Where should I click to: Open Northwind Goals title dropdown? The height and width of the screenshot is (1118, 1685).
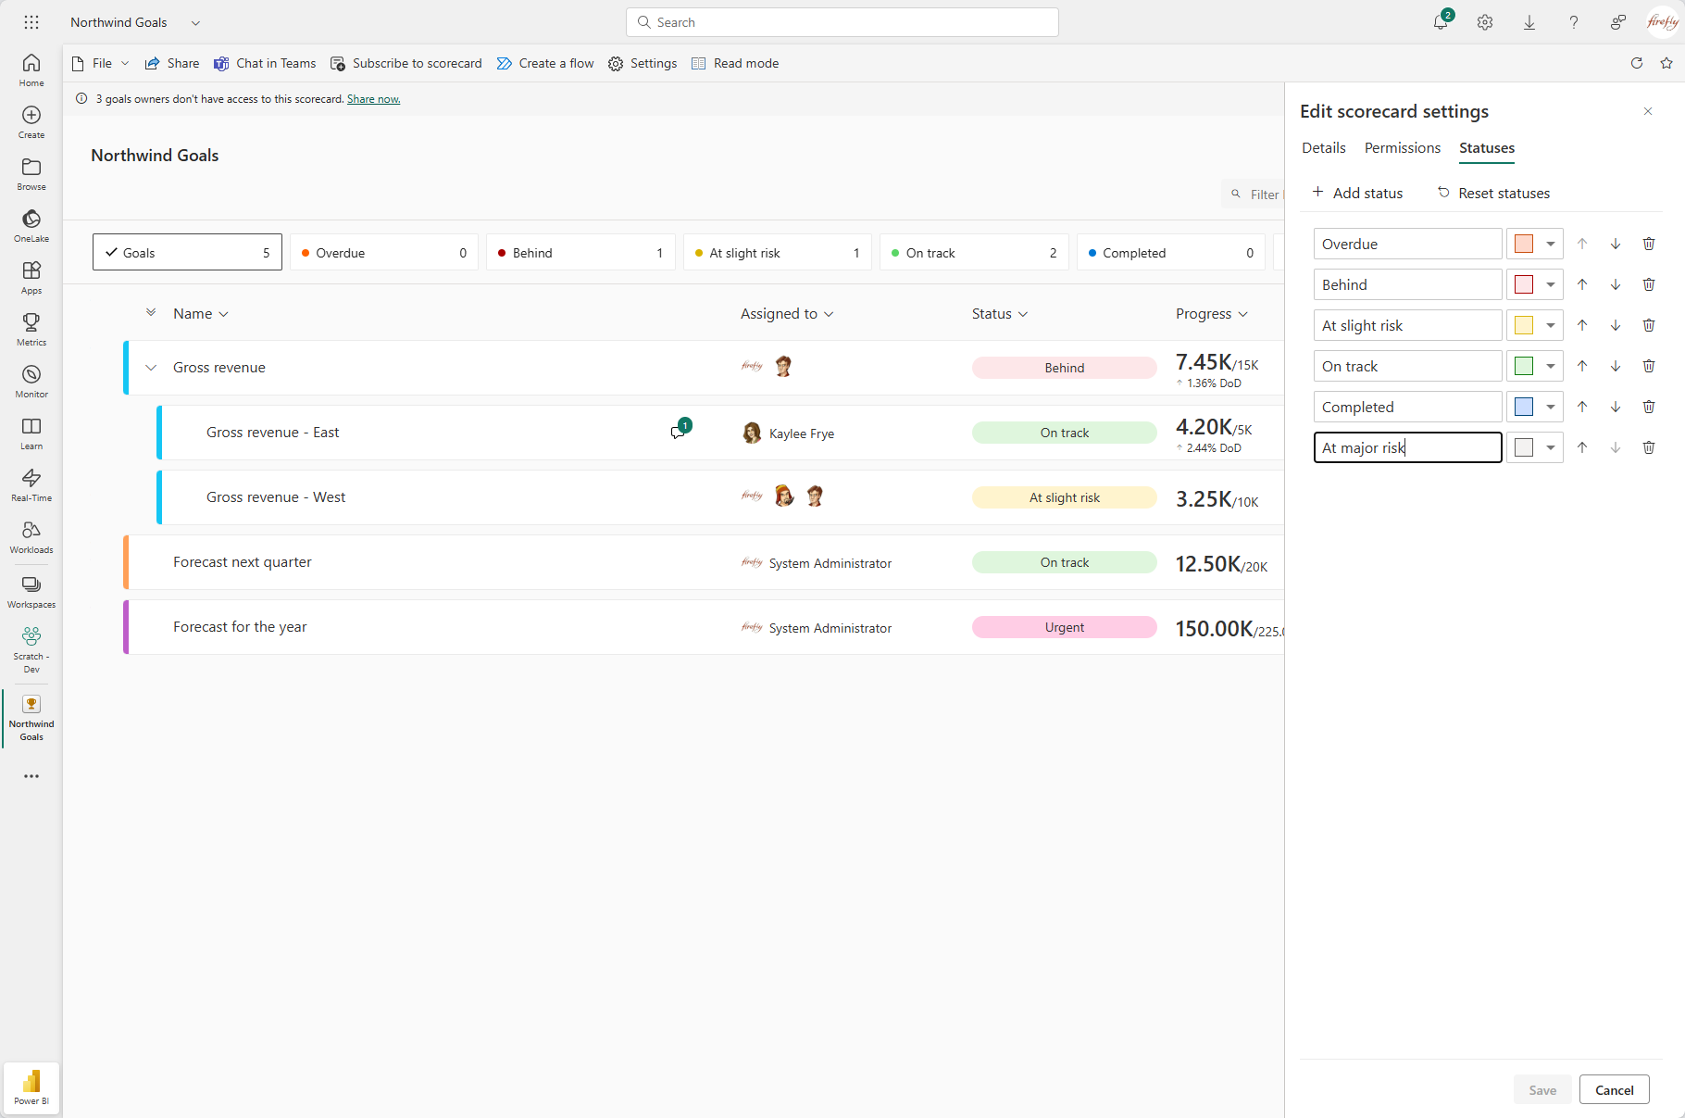[x=195, y=22]
